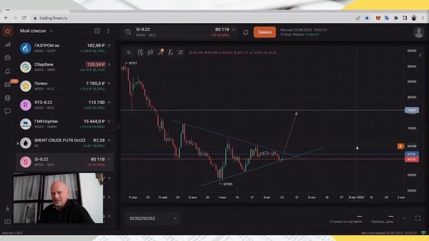Select Сбербанк in watchlist

tap(64, 67)
